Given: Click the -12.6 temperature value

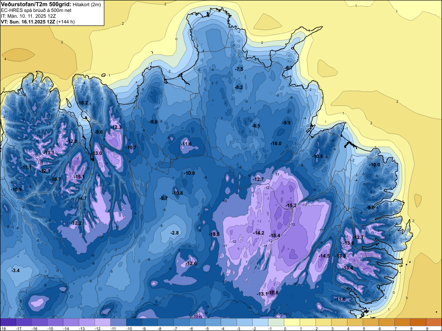Looking at the screenshot, I should (x=191, y=264).
